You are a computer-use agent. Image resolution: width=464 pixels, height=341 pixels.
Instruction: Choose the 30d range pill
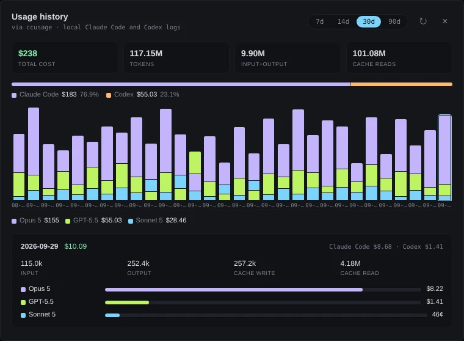pos(368,21)
